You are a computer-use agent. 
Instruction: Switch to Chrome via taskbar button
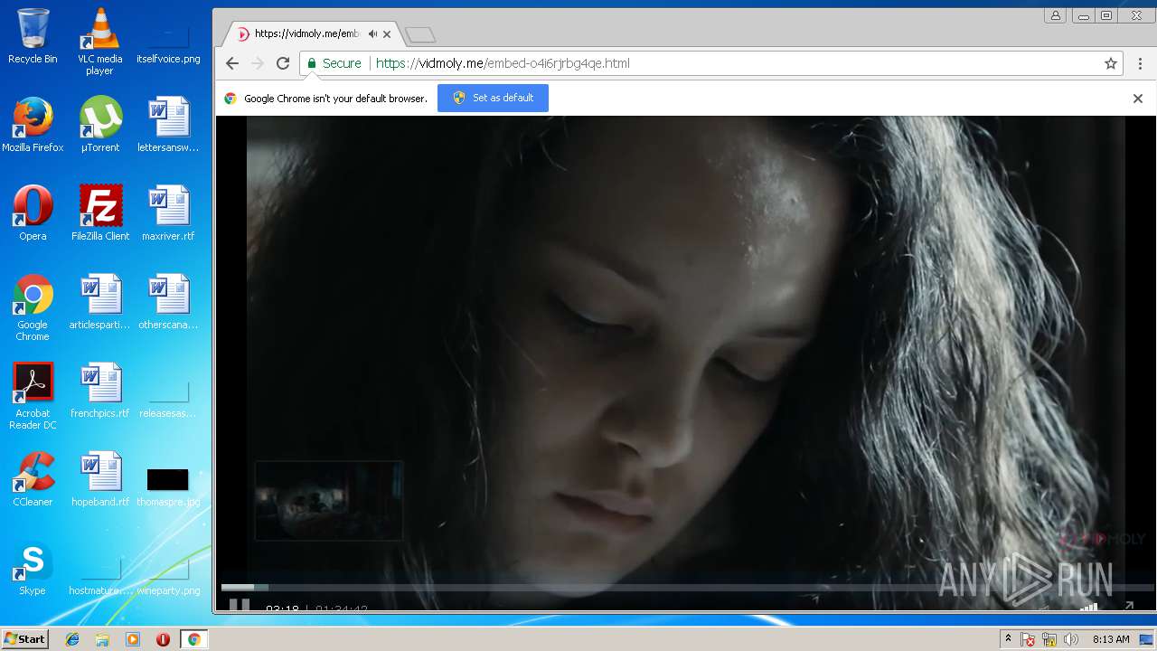click(x=193, y=639)
